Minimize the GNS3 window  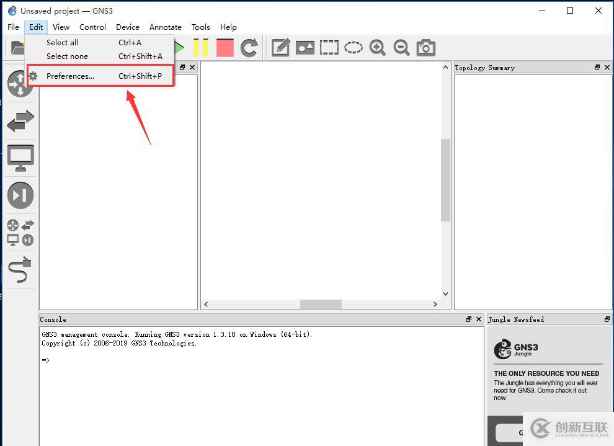click(x=542, y=11)
